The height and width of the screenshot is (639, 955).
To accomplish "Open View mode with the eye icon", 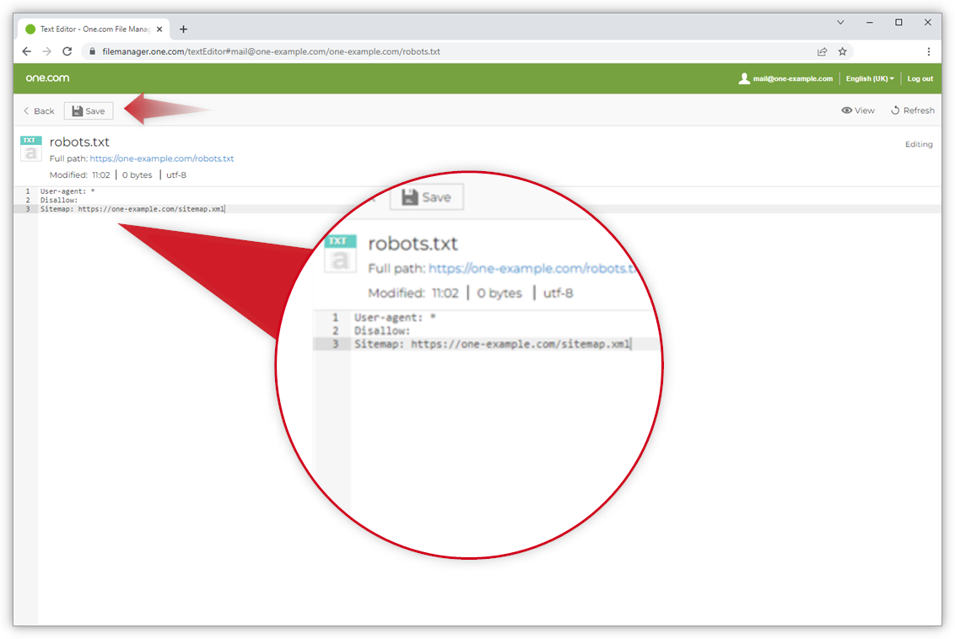I will [858, 110].
